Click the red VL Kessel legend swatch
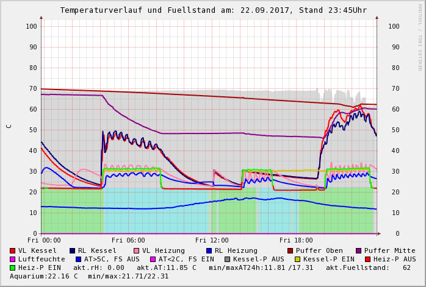Image resolution: width=426 pixels, height=287 pixels. 13,250
